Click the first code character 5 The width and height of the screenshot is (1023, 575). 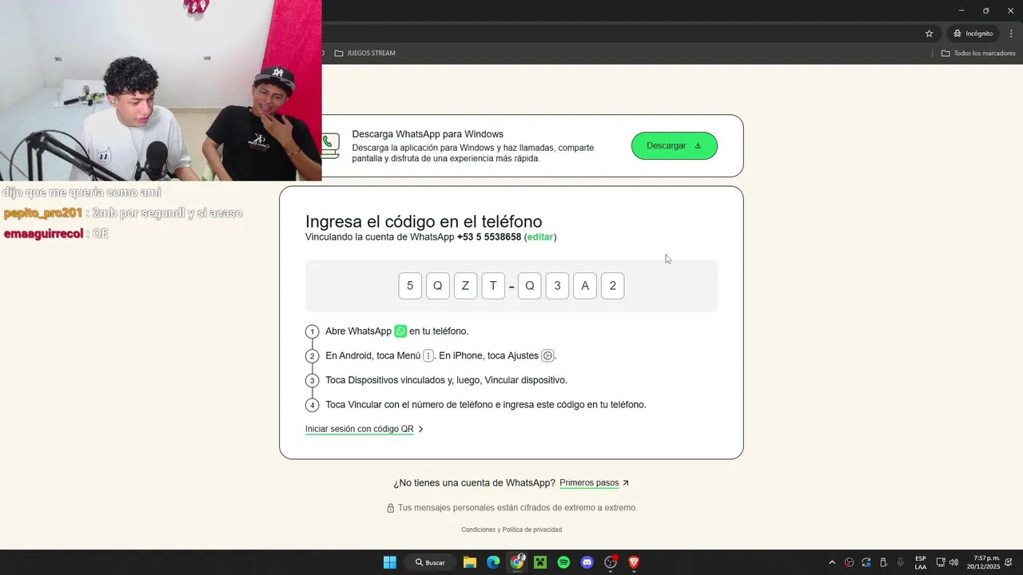[410, 286]
